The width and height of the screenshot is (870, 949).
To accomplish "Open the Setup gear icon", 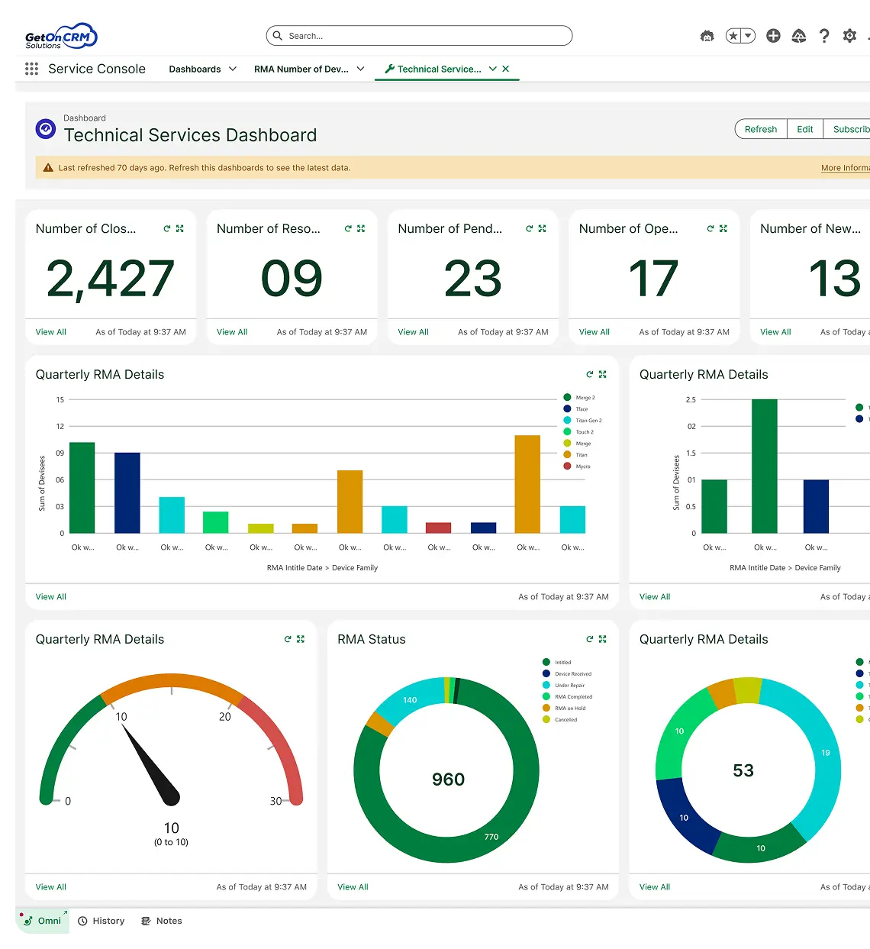I will pos(850,35).
